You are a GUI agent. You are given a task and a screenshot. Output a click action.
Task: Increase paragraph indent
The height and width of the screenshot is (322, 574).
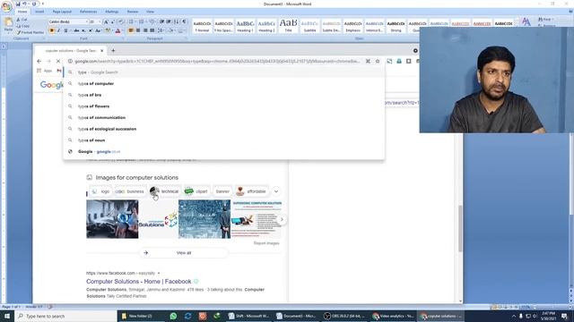tap(169, 21)
